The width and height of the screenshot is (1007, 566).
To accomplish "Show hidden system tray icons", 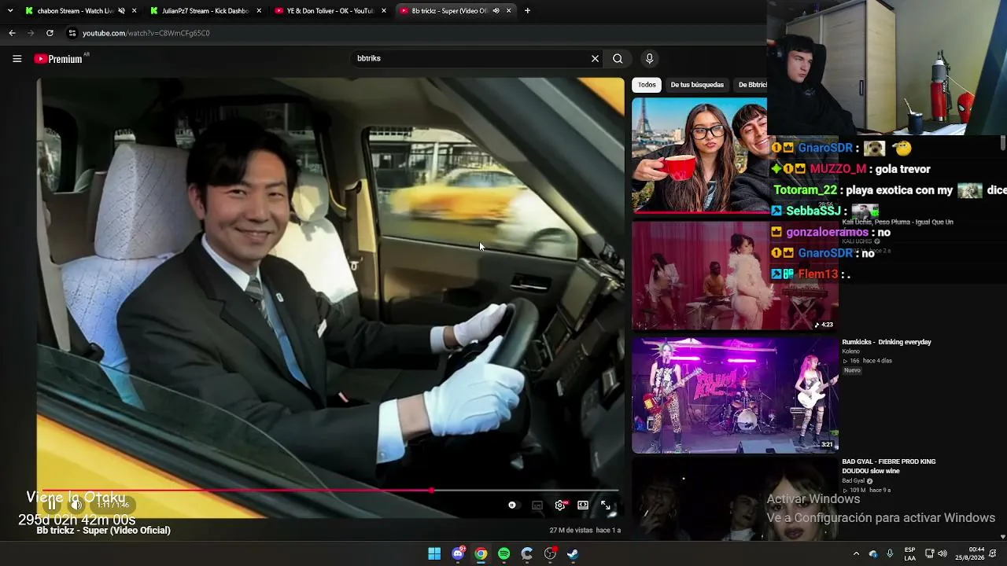I will (856, 553).
